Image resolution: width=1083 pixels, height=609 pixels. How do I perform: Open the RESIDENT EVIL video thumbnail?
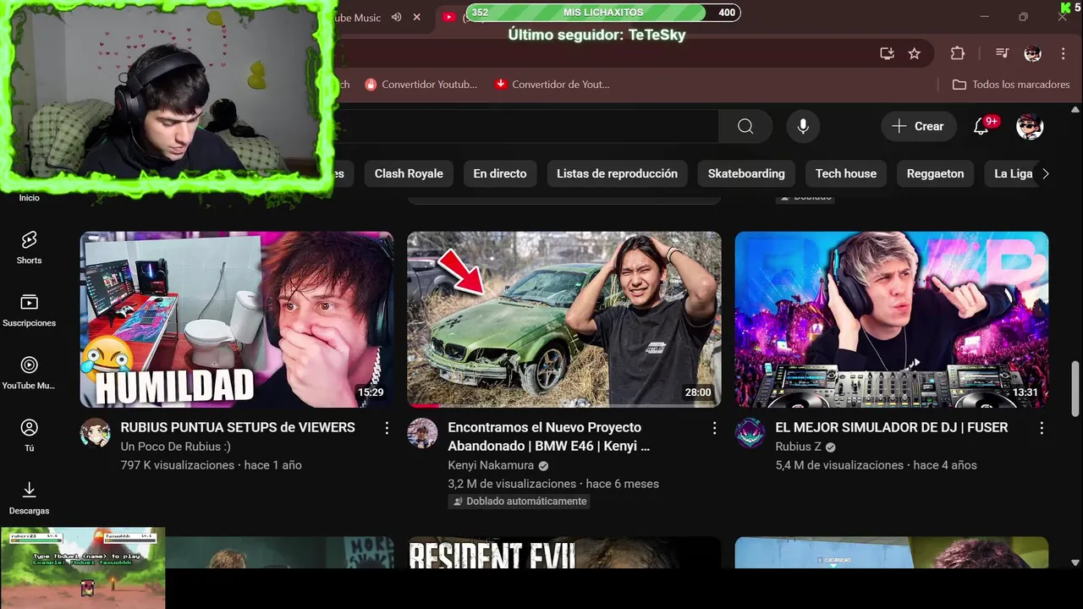tap(564, 552)
